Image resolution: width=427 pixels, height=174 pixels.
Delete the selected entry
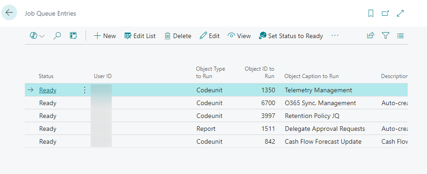point(178,36)
